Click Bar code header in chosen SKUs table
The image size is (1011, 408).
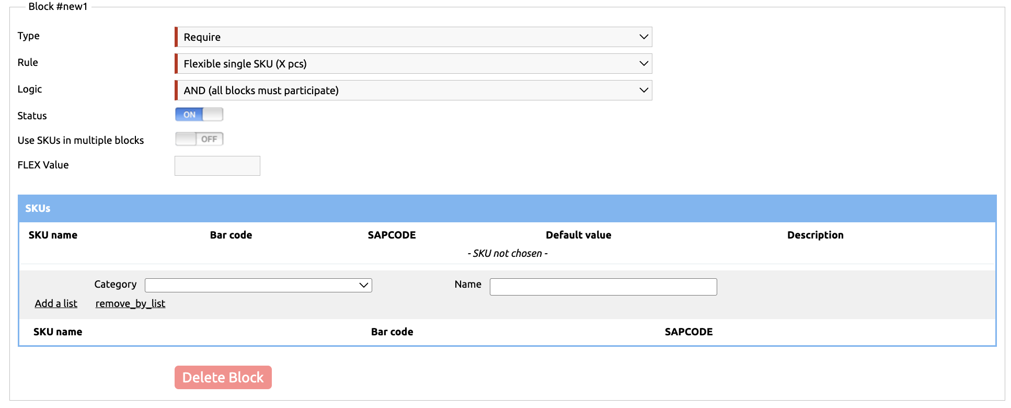pos(231,235)
